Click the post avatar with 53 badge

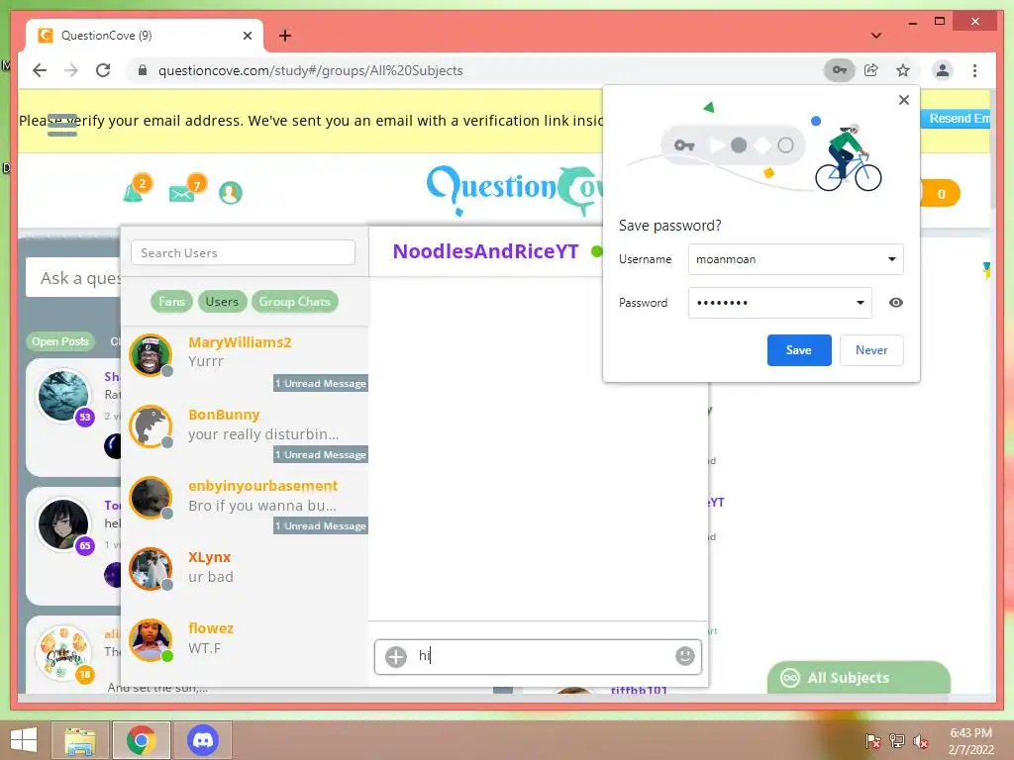pos(64,395)
